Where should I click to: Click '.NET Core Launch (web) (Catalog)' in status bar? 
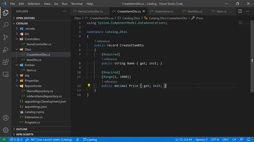click(49, 139)
